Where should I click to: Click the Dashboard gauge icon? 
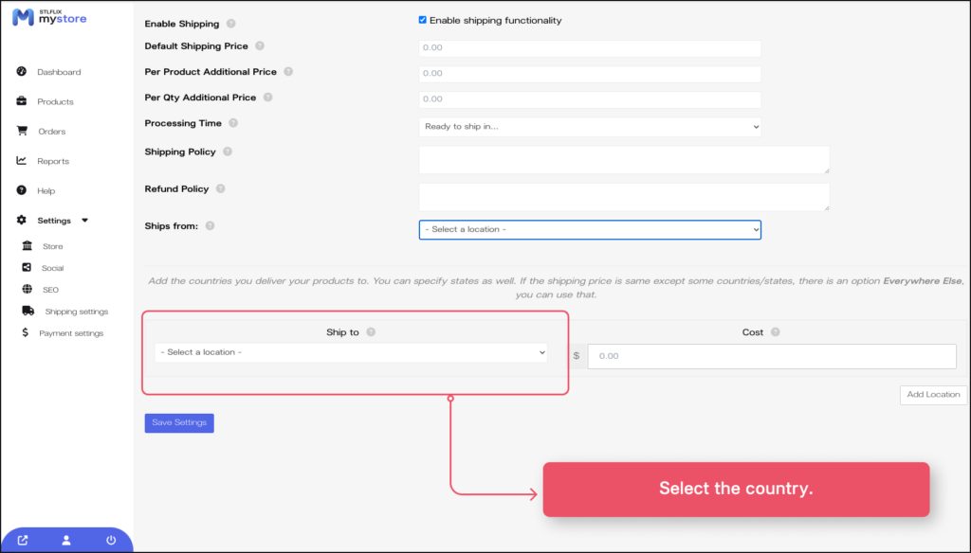tap(21, 72)
